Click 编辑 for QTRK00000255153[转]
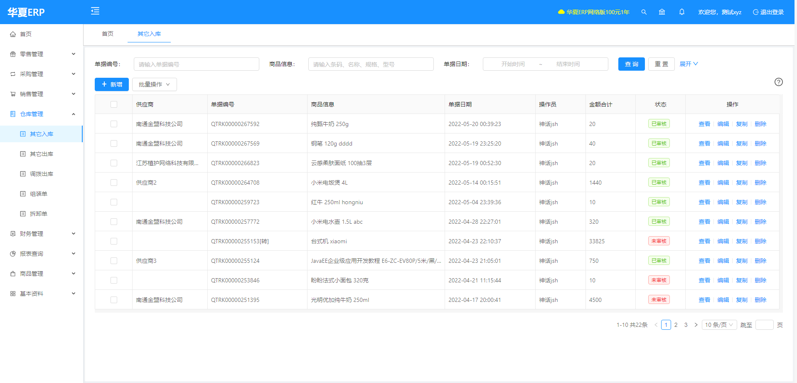Viewport: 797px width, 383px height. point(723,241)
